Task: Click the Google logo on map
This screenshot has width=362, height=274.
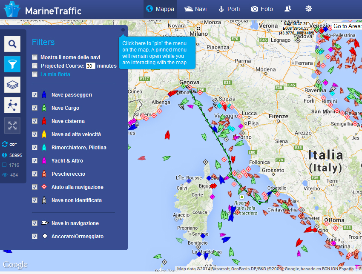Action: point(15,265)
